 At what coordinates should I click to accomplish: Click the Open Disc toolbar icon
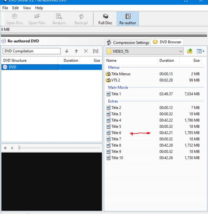(15, 16)
